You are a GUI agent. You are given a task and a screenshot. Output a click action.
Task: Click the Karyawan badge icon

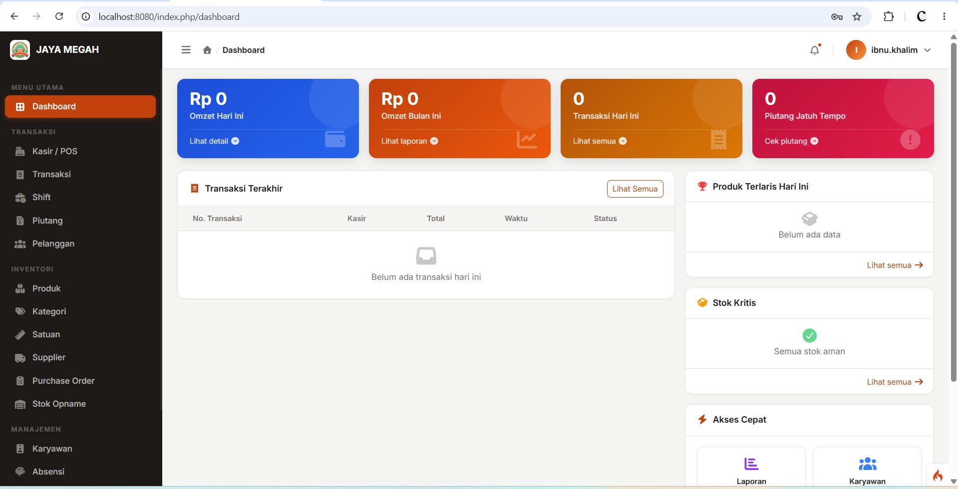click(20, 449)
